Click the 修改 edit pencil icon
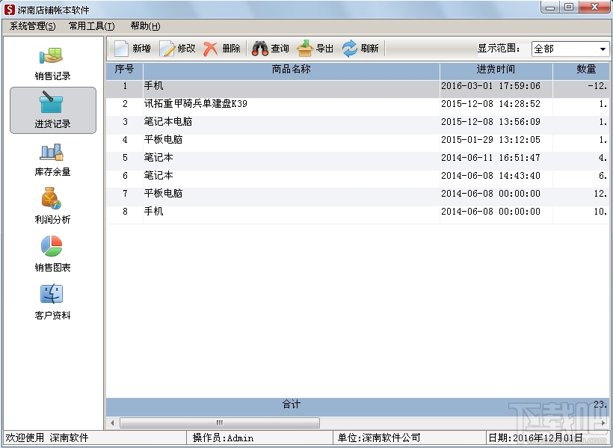The image size is (613, 448). [x=167, y=49]
